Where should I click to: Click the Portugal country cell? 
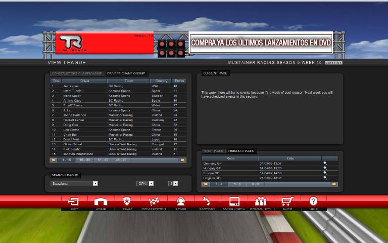click(158, 144)
